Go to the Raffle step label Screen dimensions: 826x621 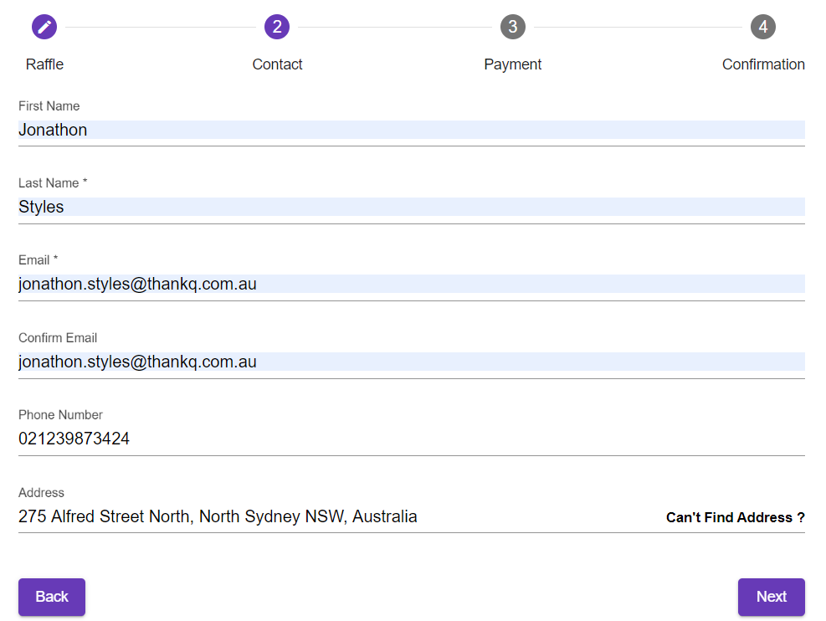(x=44, y=64)
